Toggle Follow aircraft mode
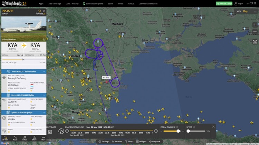This screenshot has width=259, height=145. coord(25,138)
